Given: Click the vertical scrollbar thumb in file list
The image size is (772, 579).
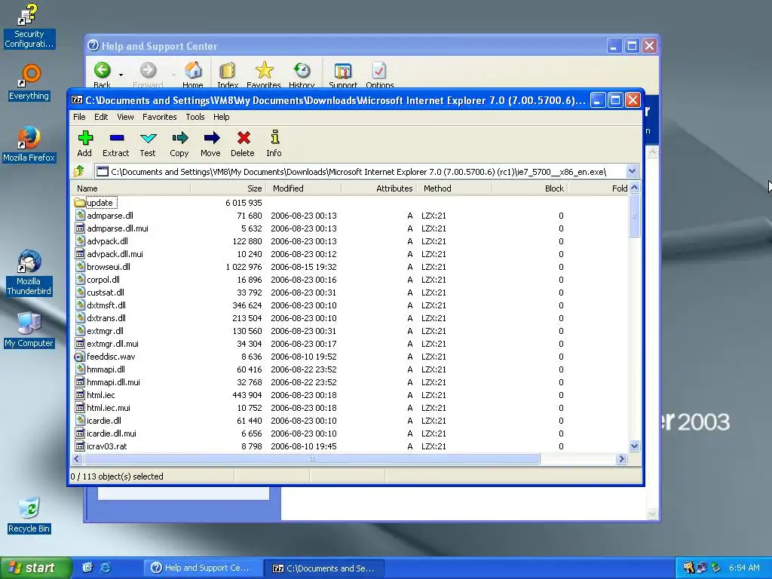Looking at the screenshot, I should 634,216.
